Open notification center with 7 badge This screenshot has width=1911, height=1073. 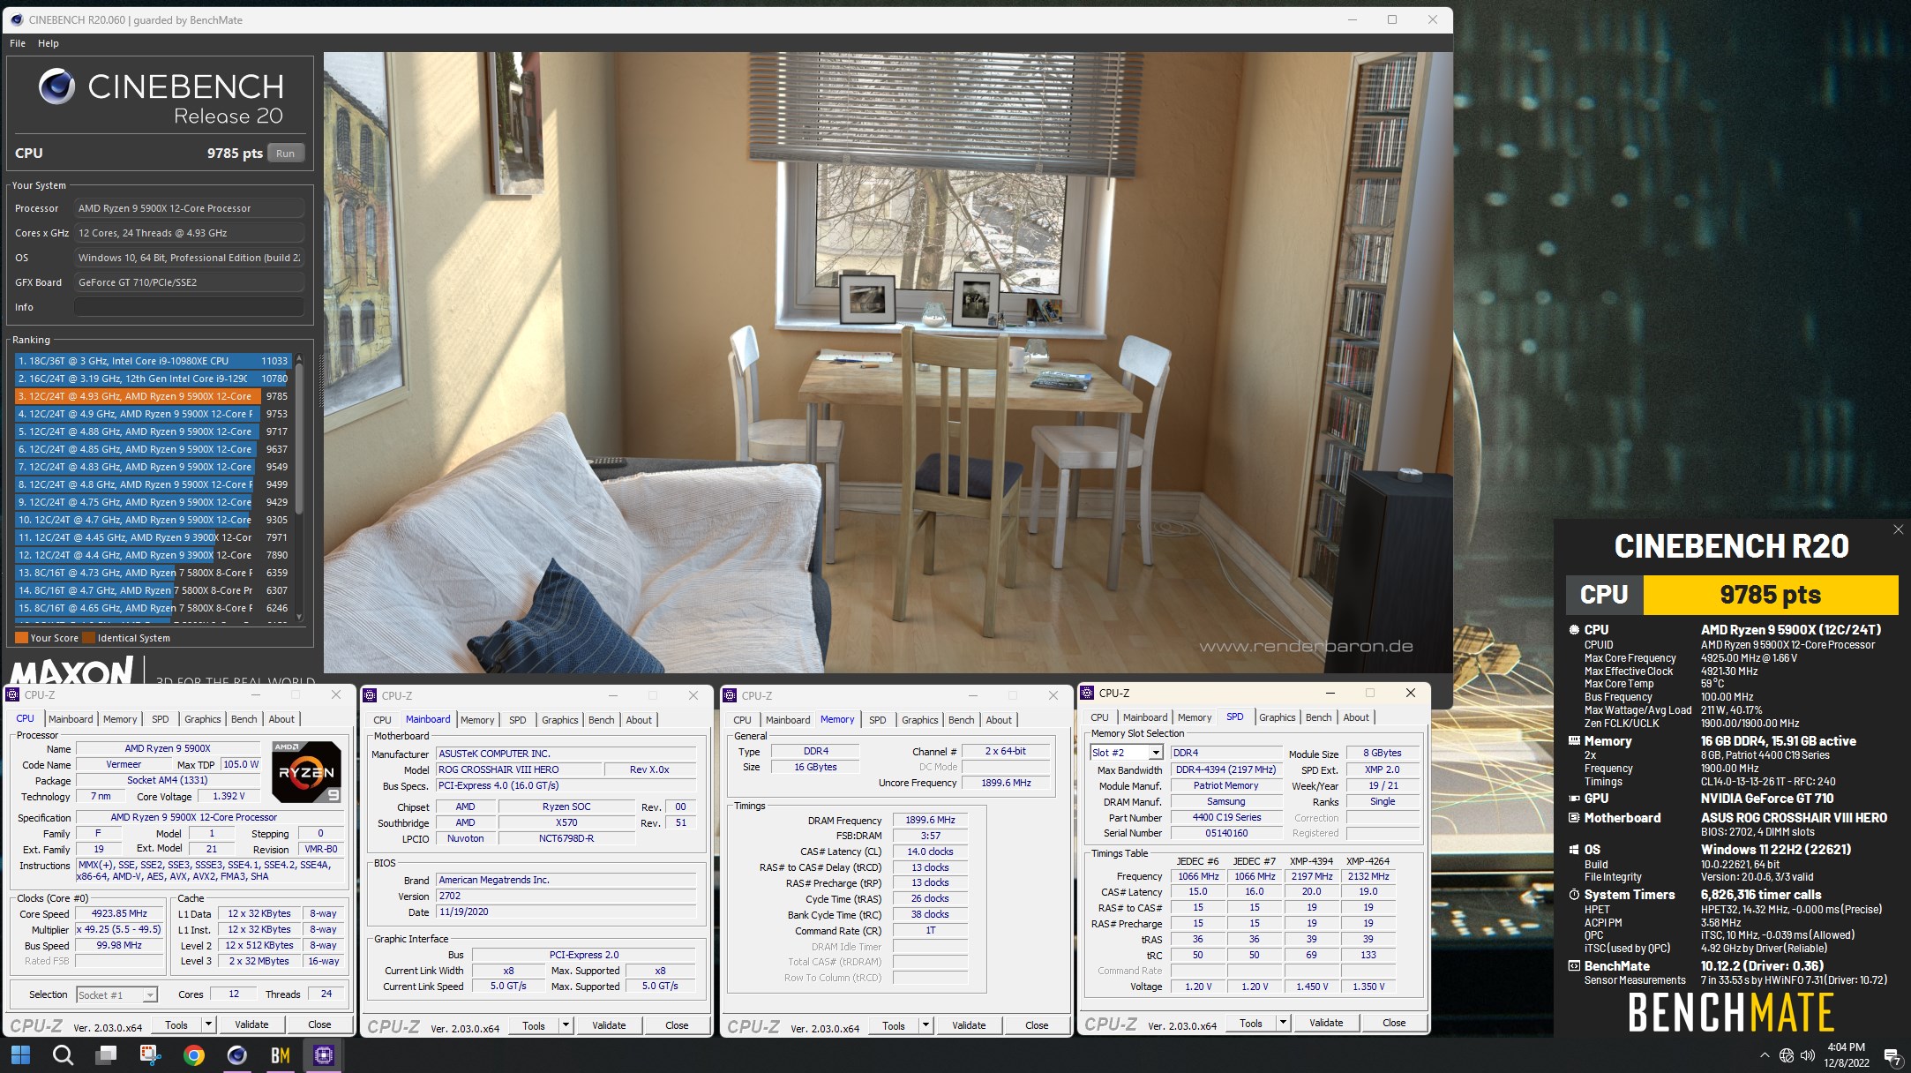1892,1056
